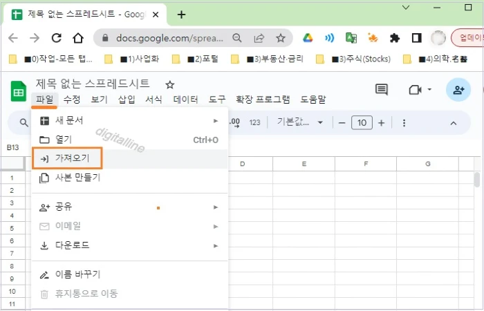Click the 업데이트 browser update button
Image resolution: width=484 pixels, height=311 pixels.
pyautogui.click(x=467, y=38)
